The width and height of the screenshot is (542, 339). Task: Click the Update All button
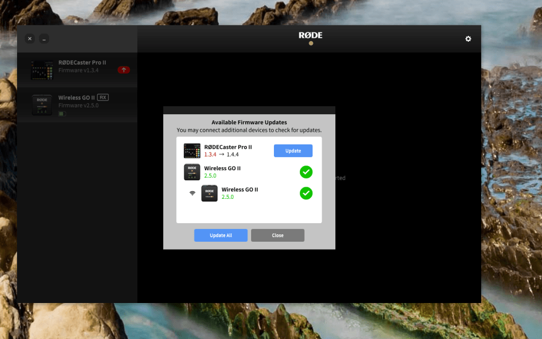221,235
